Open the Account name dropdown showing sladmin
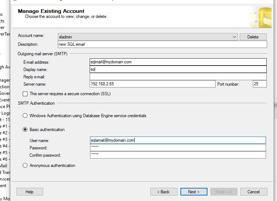277x201 pixels. (x=148, y=37)
